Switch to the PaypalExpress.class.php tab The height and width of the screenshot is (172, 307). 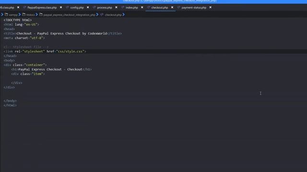pyautogui.click(x=42, y=8)
